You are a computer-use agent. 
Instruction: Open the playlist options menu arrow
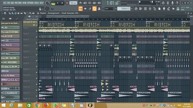[2, 13]
